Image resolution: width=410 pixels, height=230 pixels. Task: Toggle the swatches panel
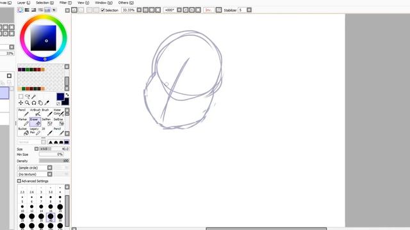pyautogui.click(x=47, y=10)
